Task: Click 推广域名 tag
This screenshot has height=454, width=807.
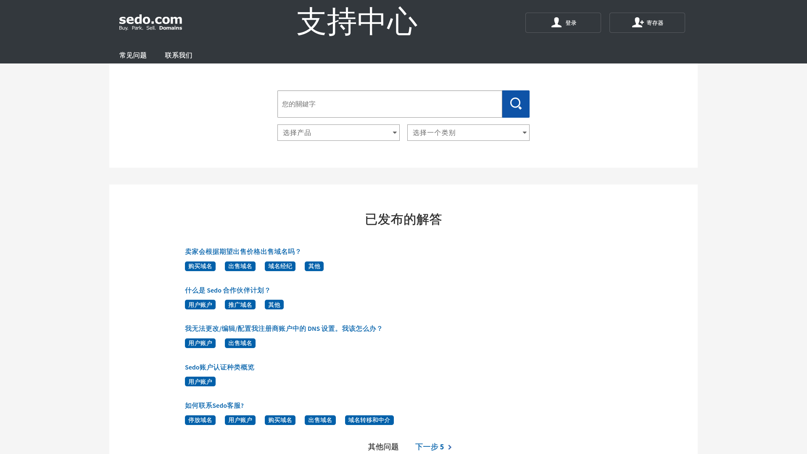Action: pyautogui.click(x=240, y=305)
